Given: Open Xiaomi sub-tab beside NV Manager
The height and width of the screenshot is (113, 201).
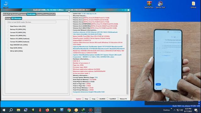Looking at the screenshot, I should click(8, 18).
